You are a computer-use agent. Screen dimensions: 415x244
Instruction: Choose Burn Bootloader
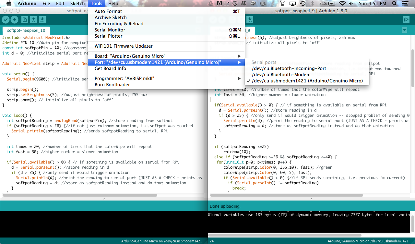(166, 85)
